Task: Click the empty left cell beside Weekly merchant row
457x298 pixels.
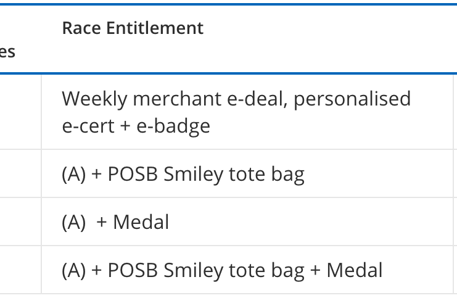Action: (20, 112)
